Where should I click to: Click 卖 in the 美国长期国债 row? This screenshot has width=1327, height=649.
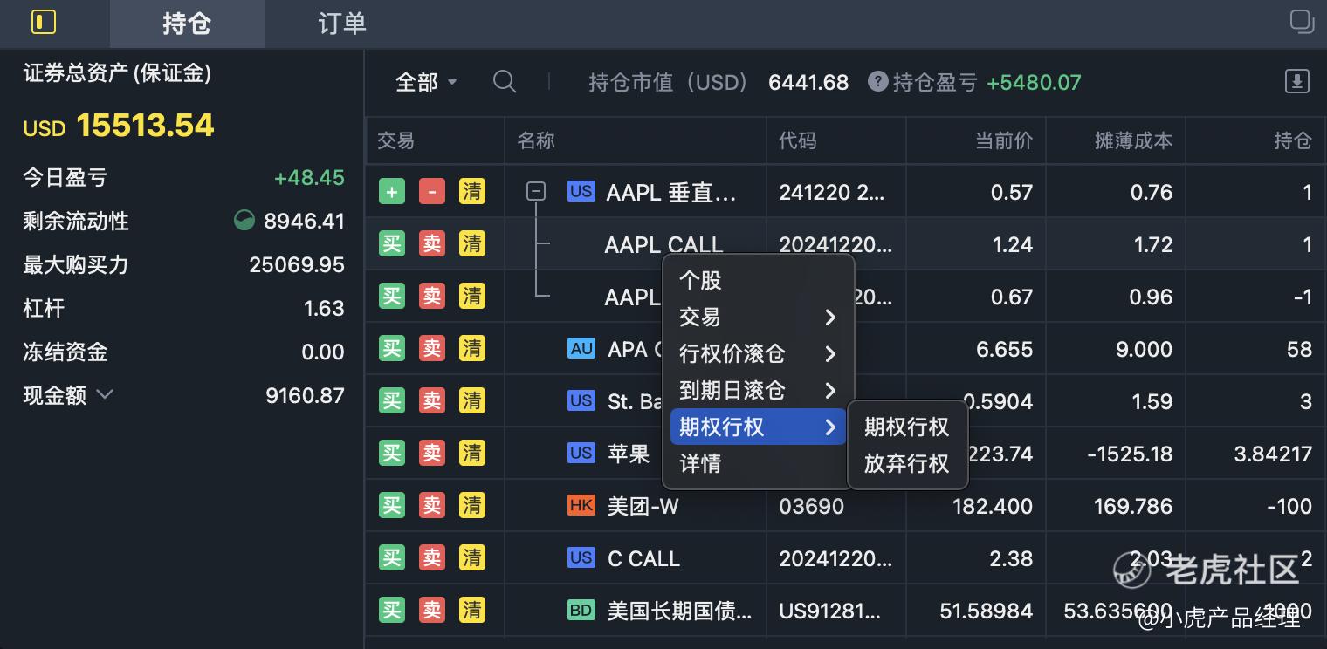(x=432, y=611)
